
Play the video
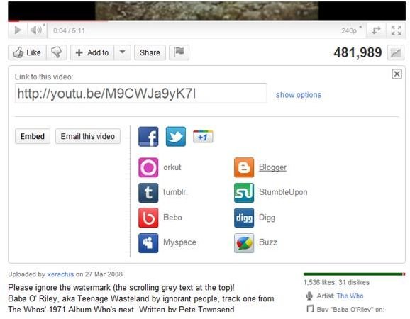(18, 30)
